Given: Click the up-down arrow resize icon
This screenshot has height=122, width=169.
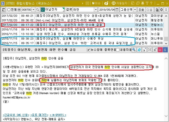Looking at the screenshot, I should pyautogui.click(x=166, y=10).
